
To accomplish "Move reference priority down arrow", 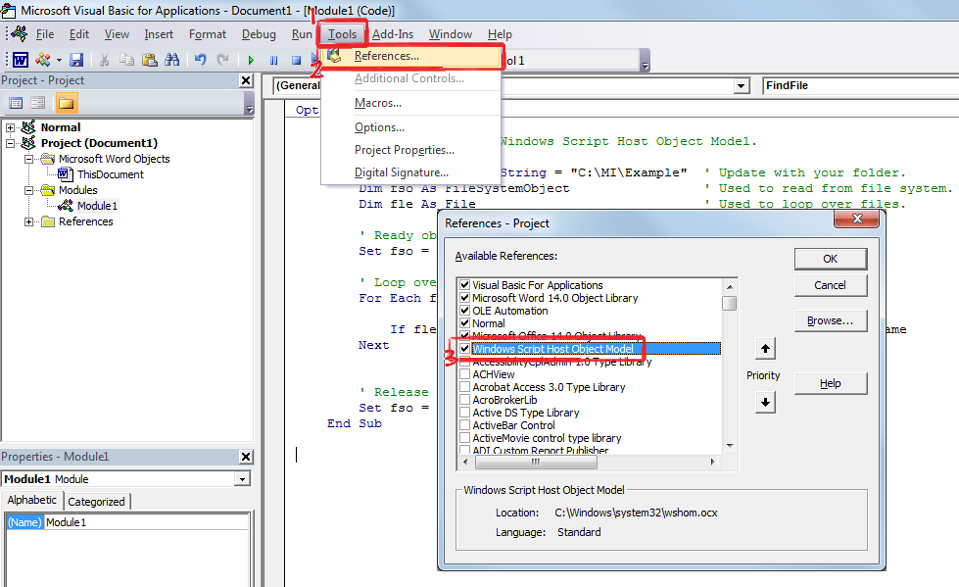I will 765,403.
